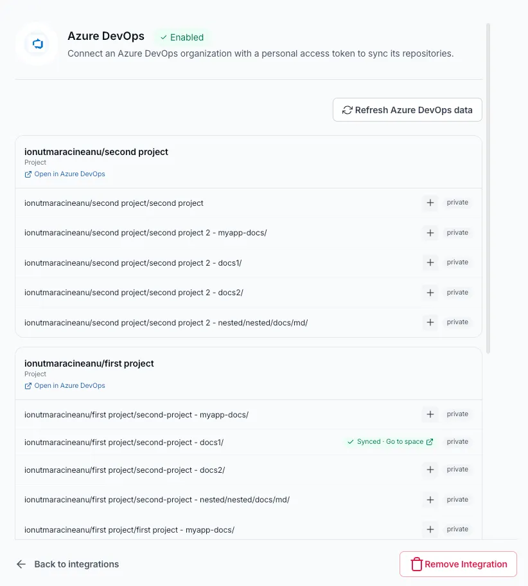Click the trash icon in Remove Integration
Screen dimensions: 528x586
point(416,564)
